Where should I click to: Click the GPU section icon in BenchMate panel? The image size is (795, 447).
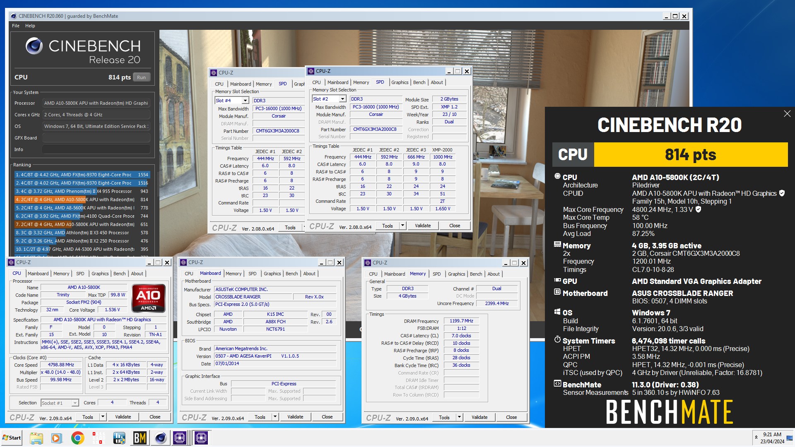click(557, 280)
